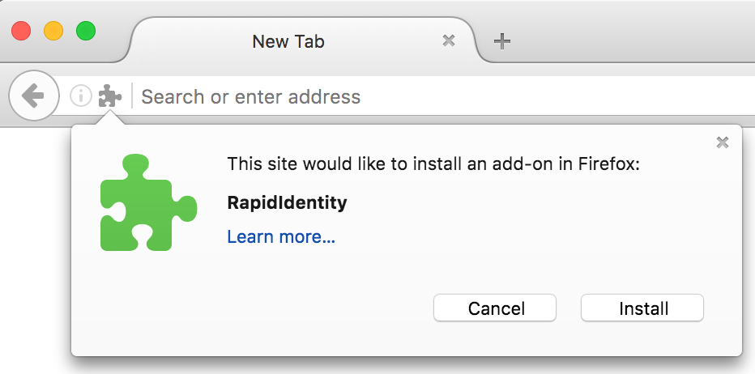Close the window with the red button
The height and width of the screenshot is (374, 755).
[21, 32]
